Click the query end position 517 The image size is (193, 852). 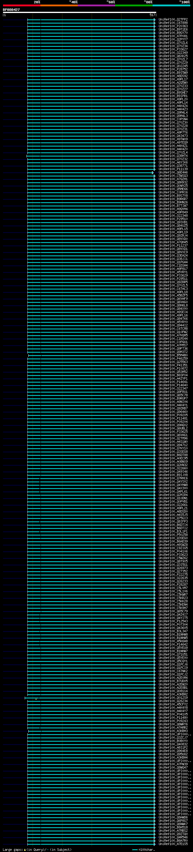click(x=152, y=15)
